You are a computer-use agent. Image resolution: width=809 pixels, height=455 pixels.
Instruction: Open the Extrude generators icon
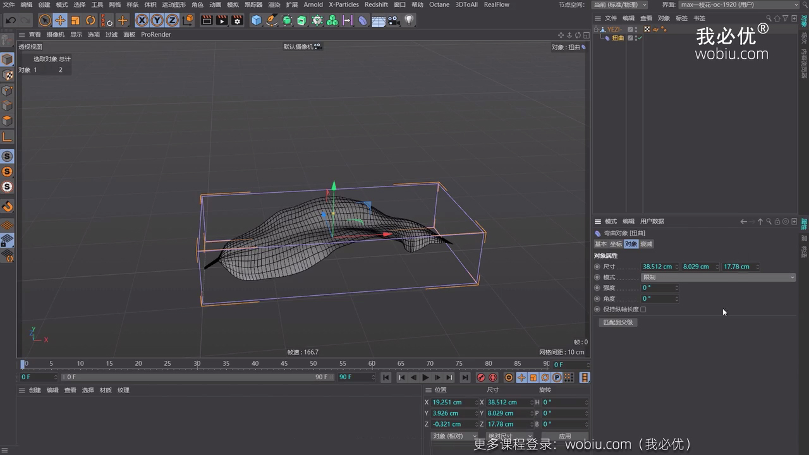[x=301, y=20]
